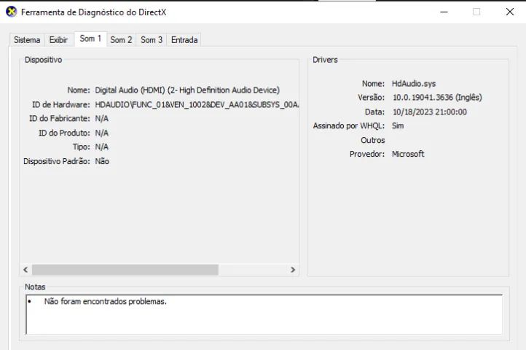This screenshot has width=526, height=350.
Task: Click the HDAUDIO hardware ID value
Action: tap(197, 104)
